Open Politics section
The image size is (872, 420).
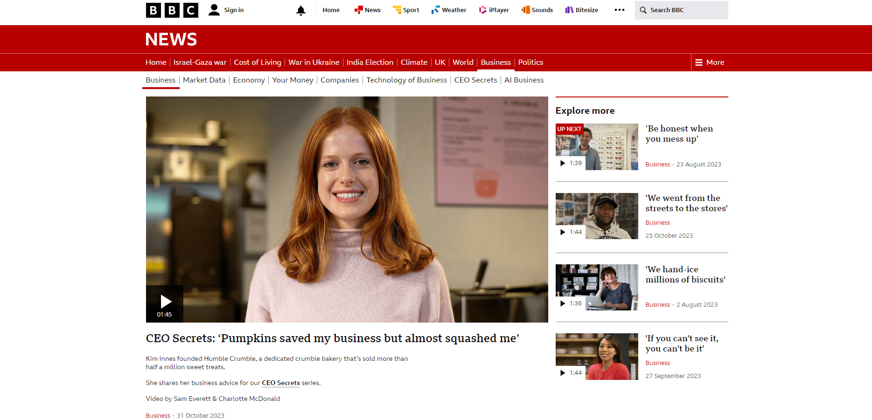tap(530, 62)
